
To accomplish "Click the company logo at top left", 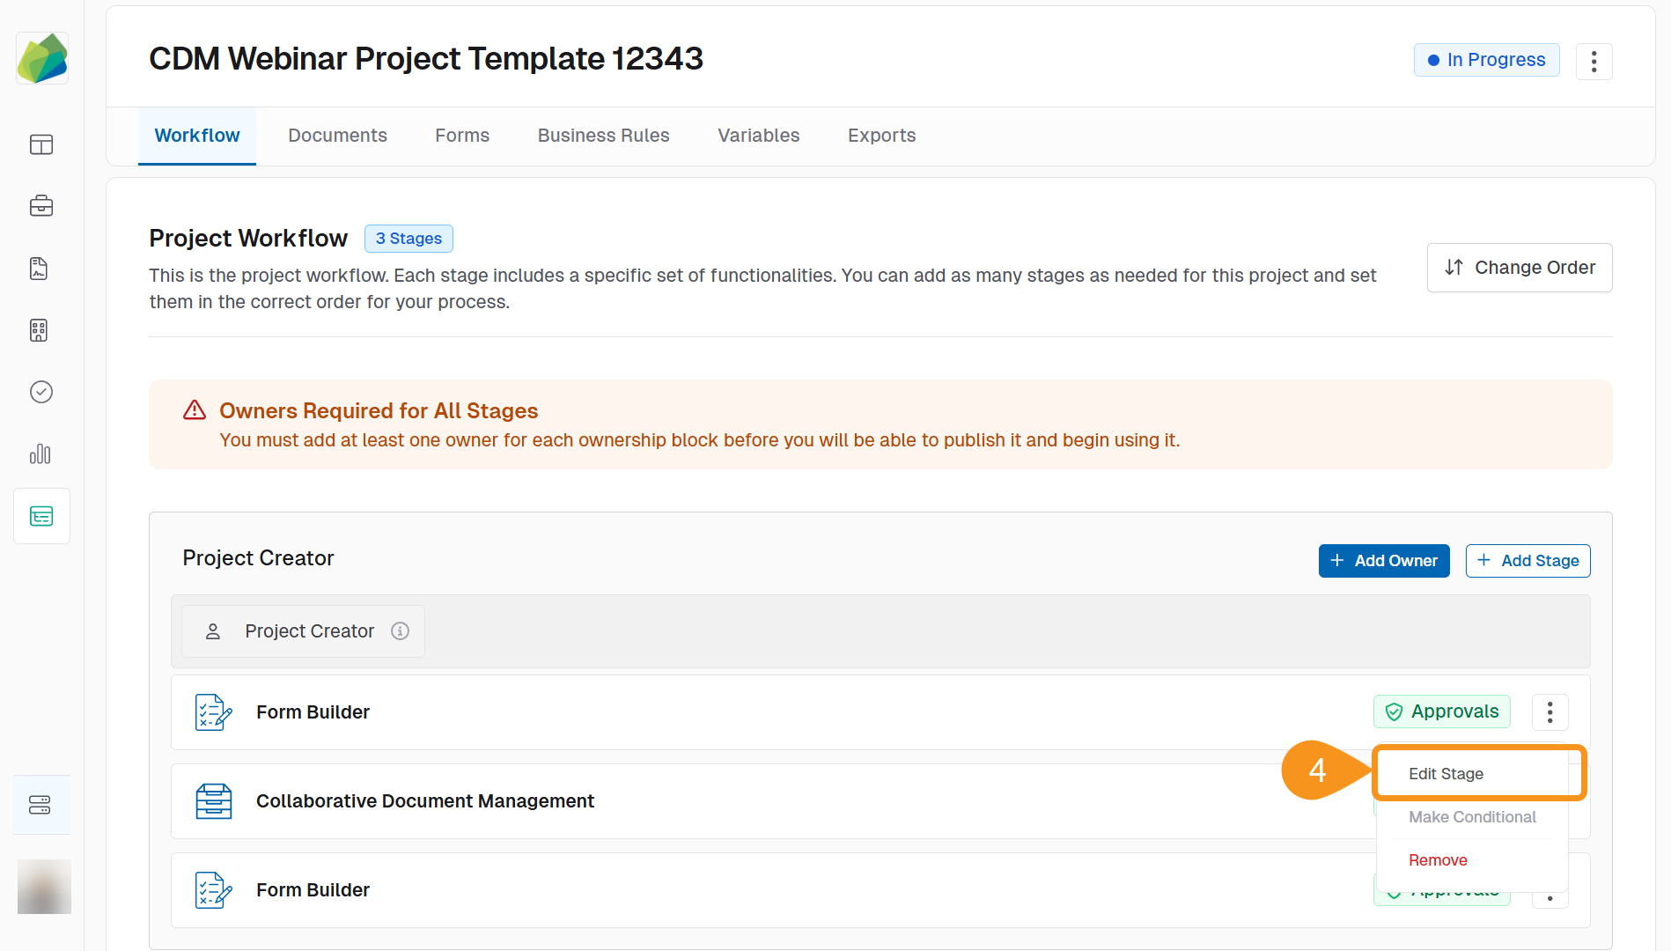I will 42,57.
